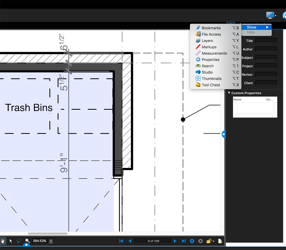Select Measurements from the panel list
This screenshot has width=286, height=250.
click(x=214, y=53)
